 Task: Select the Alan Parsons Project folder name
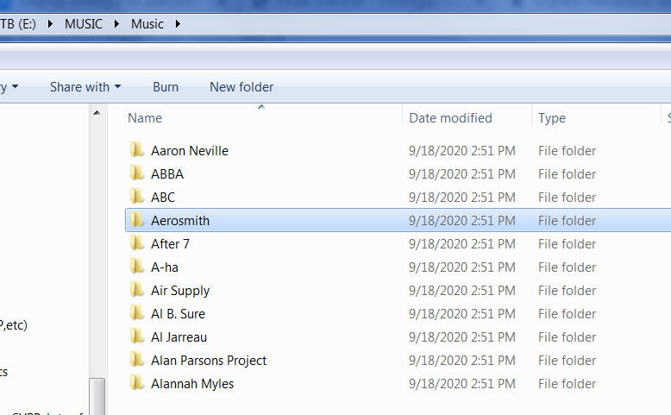tap(209, 360)
